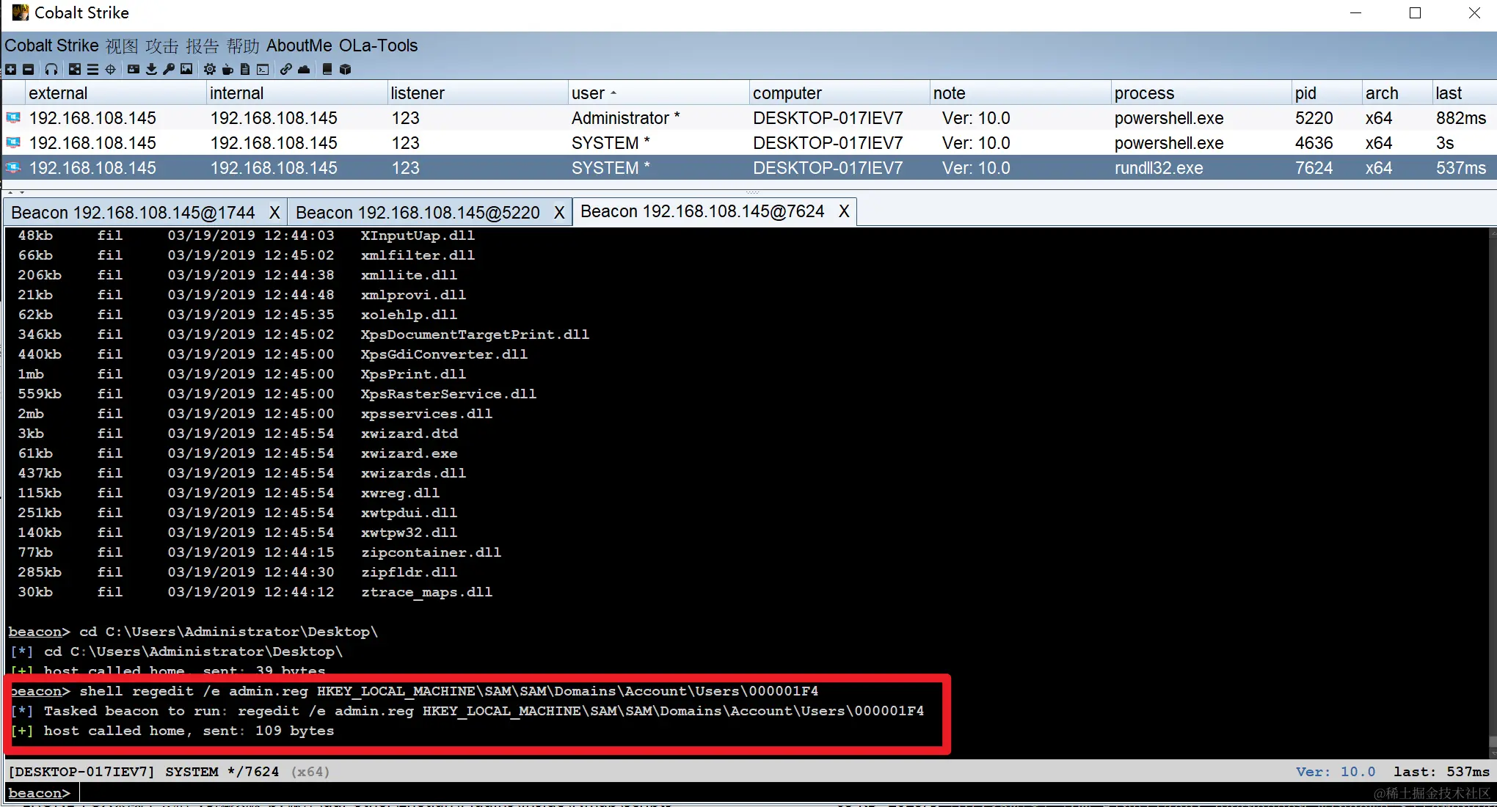
Task: Click the plus new connection icon
Action: [10, 70]
